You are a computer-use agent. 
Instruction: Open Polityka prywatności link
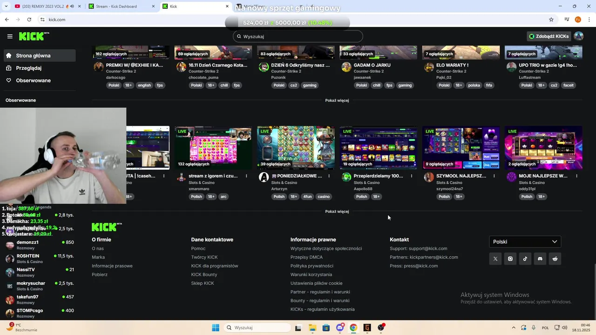coord(312,266)
